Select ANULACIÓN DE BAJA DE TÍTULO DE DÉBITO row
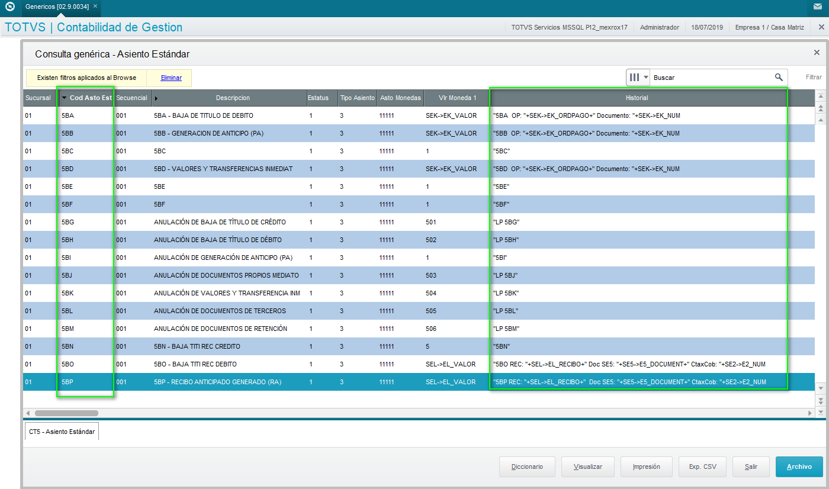This screenshot has height=489, width=829. pos(419,240)
